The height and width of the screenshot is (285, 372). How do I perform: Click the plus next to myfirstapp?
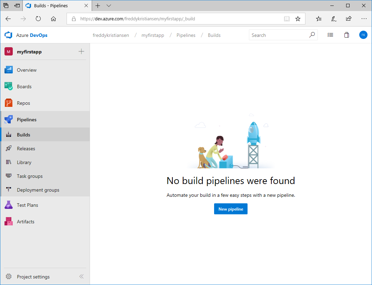pos(81,52)
